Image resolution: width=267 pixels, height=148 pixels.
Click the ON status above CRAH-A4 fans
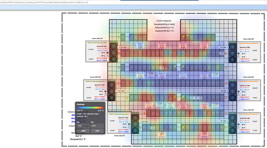(x=135, y=113)
